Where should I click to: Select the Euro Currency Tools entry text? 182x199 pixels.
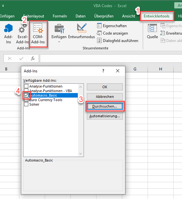tap(46, 100)
